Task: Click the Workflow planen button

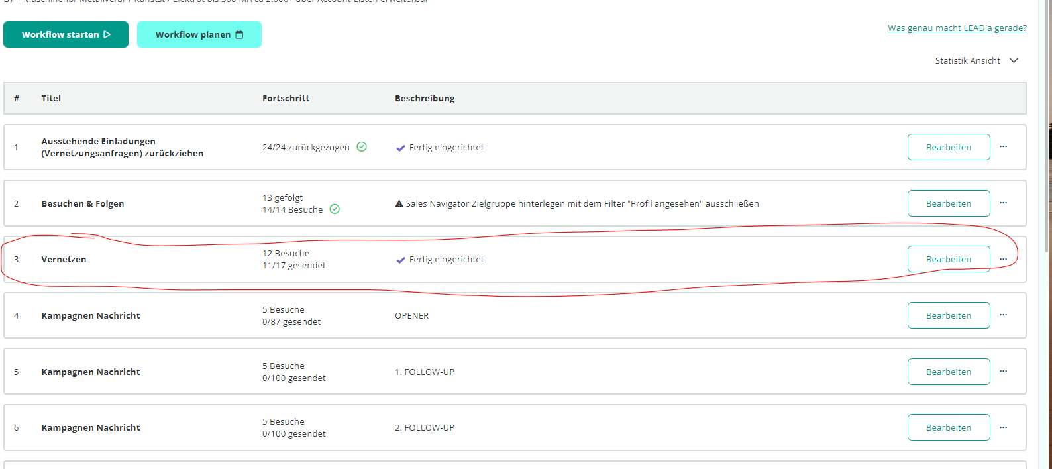Action: point(199,34)
